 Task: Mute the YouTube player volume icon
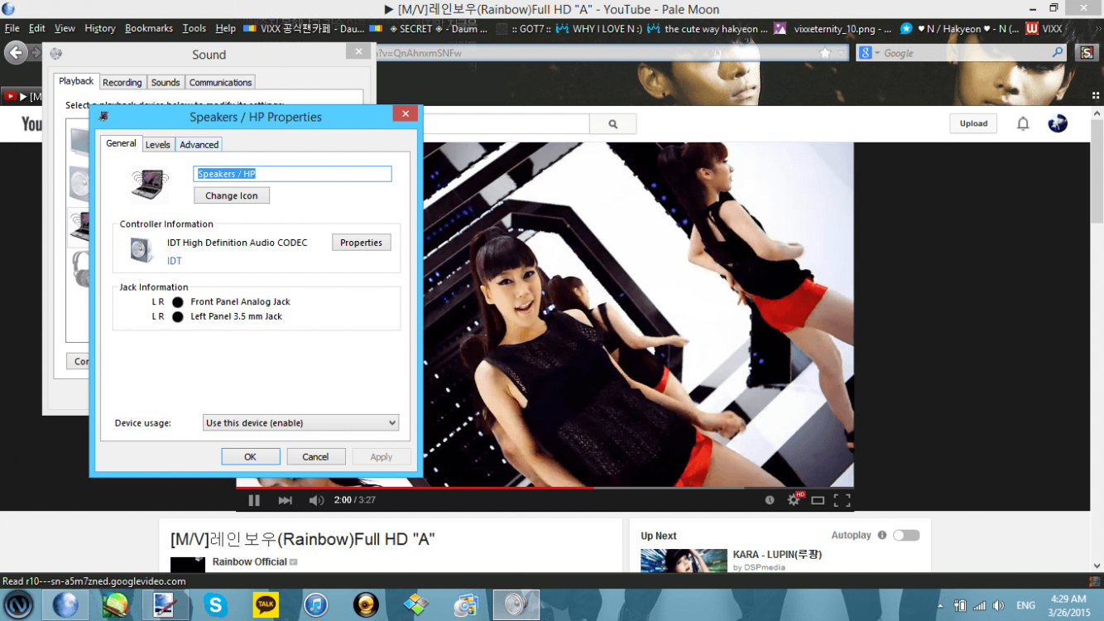[x=316, y=500]
